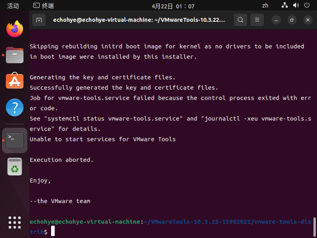Click 'Generating the key and certificate files.'
Screen dimensions: 317x238
coord(103,77)
